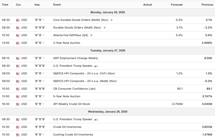Click the 3.1% forecast for Durable Goods Orders
Image resolution: width=215 pixels, height=137 pixels.
tap(179, 28)
